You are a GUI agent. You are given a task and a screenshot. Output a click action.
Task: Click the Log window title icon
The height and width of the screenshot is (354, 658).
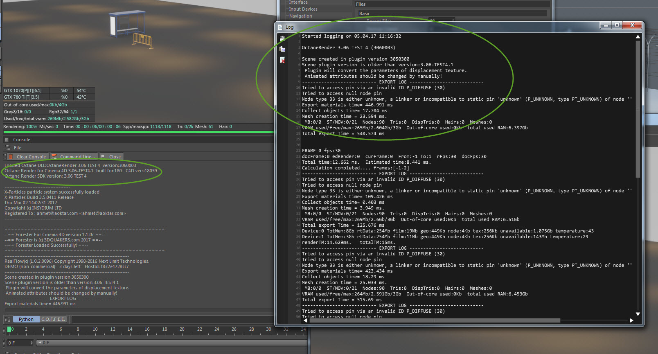(x=280, y=27)
